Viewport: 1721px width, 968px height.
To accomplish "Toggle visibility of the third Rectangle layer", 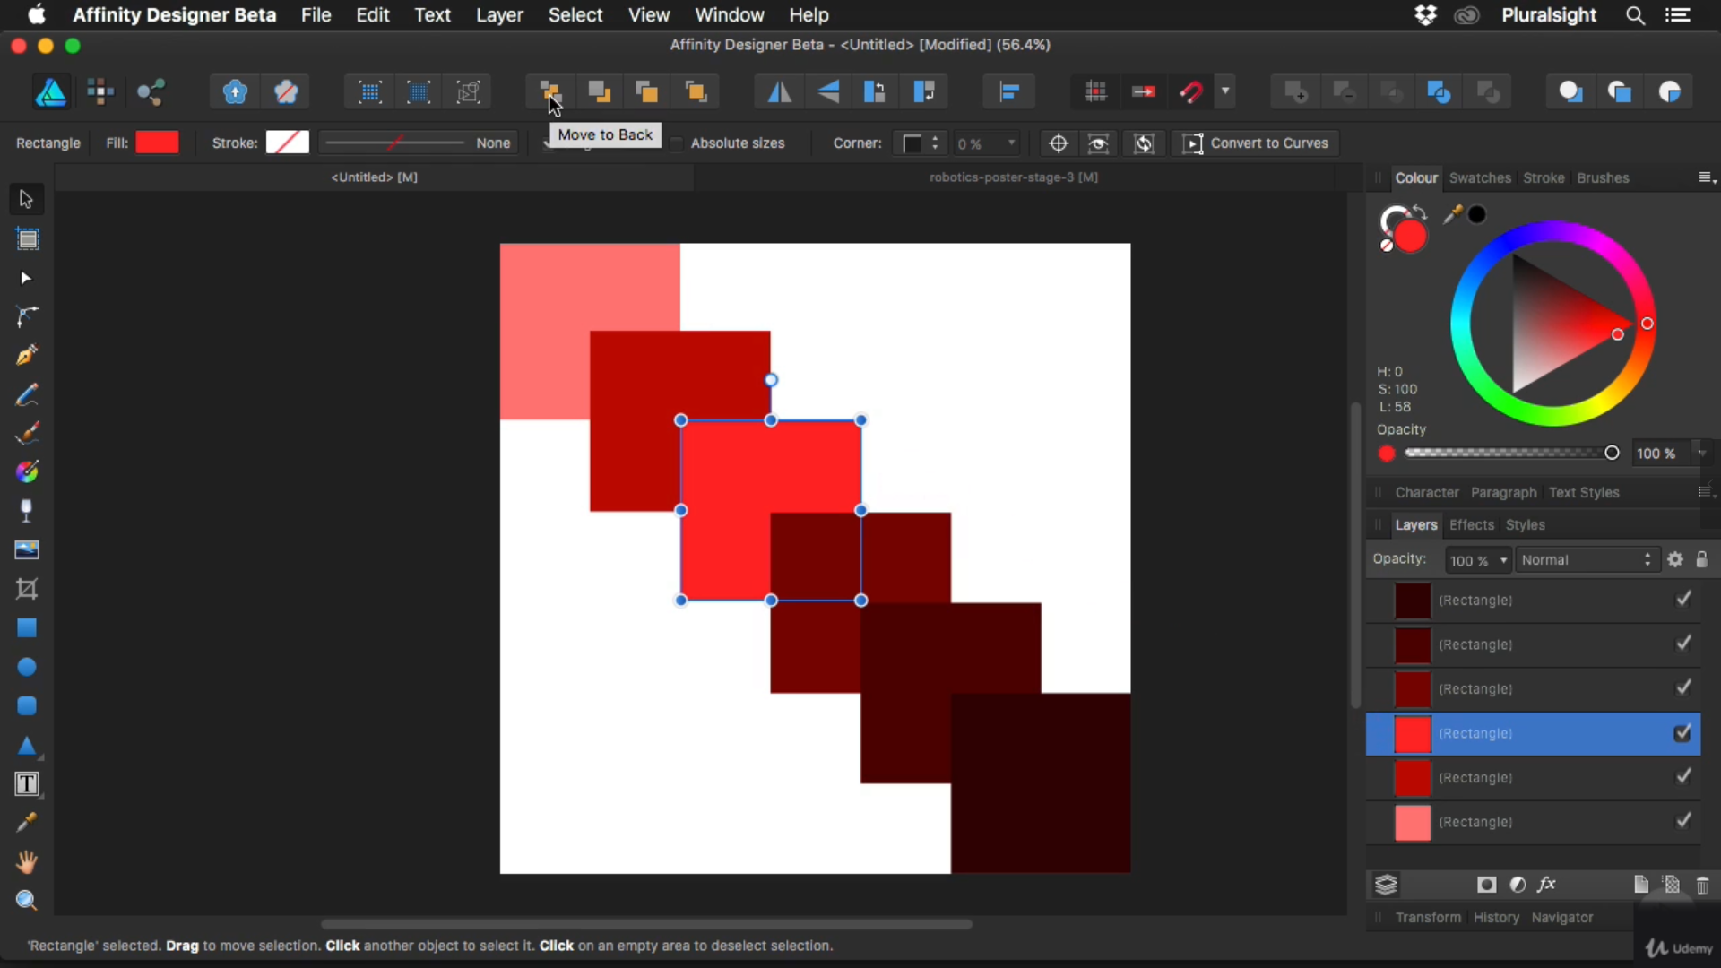I will (x=1683, y=687).
